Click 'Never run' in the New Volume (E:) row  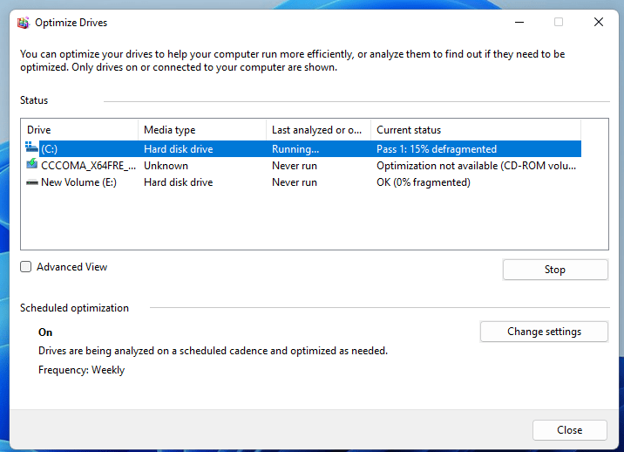point(295,182)
